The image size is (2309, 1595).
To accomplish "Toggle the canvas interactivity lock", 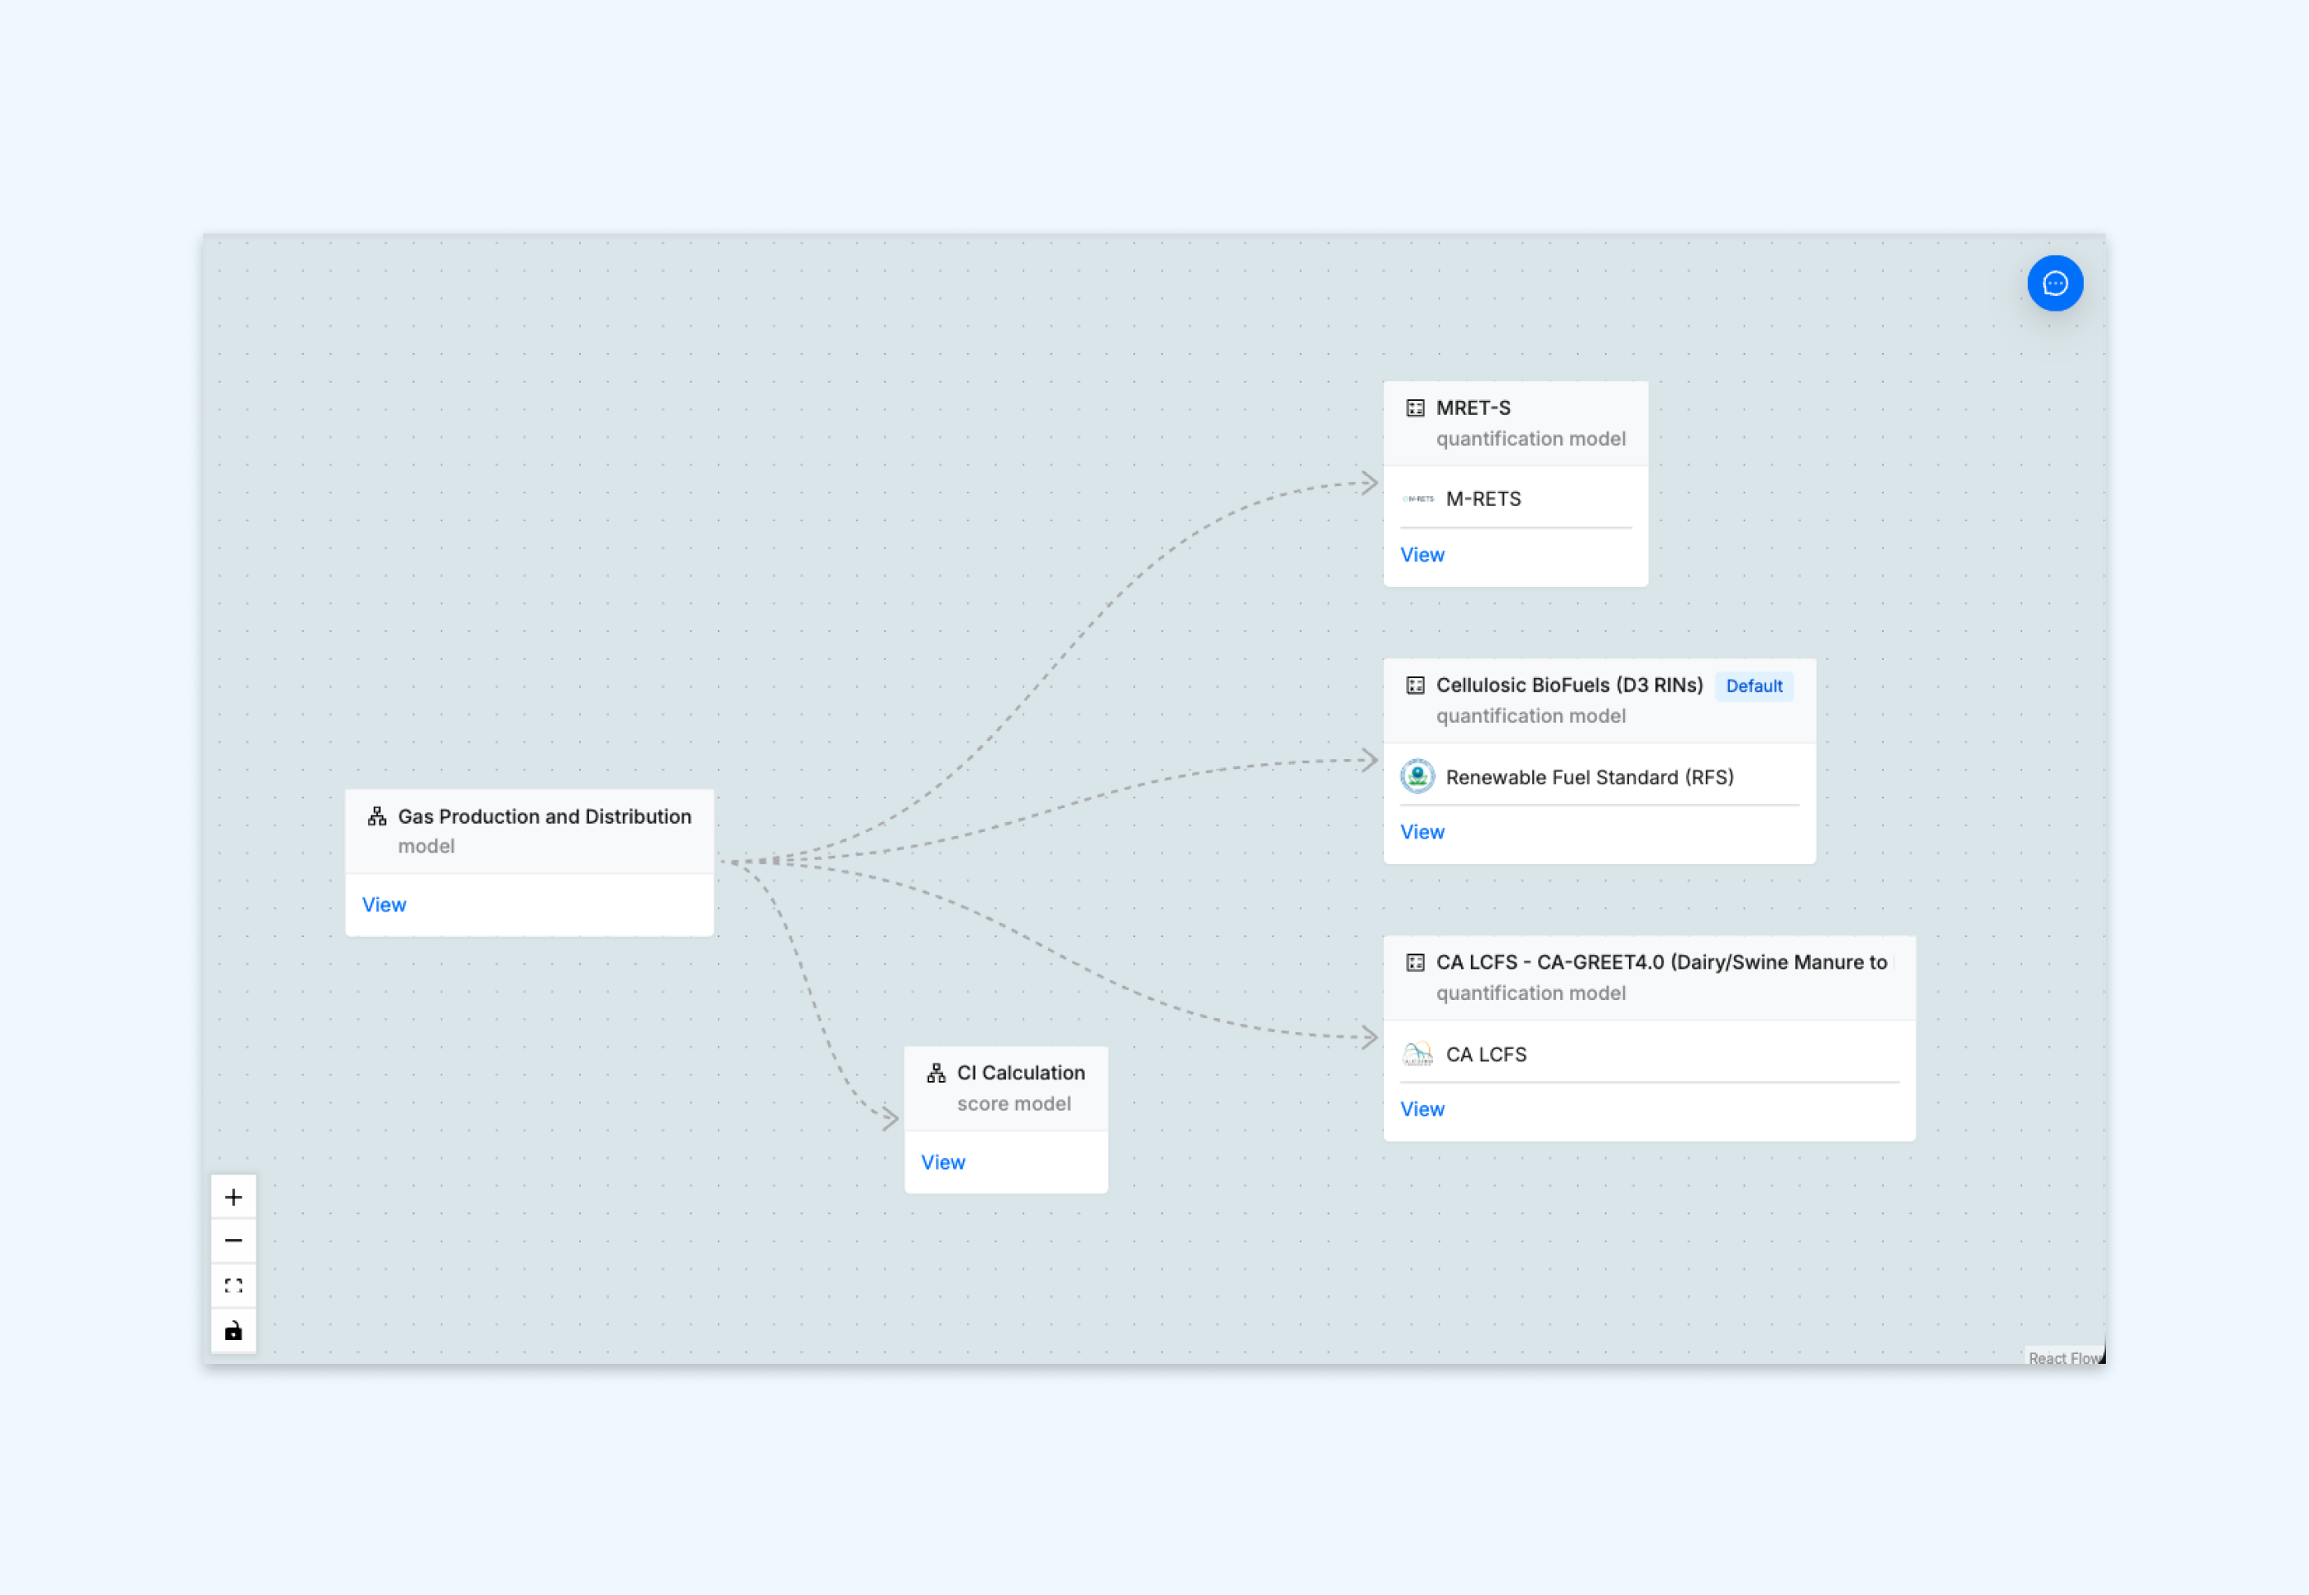I will tap(234, 1330).
